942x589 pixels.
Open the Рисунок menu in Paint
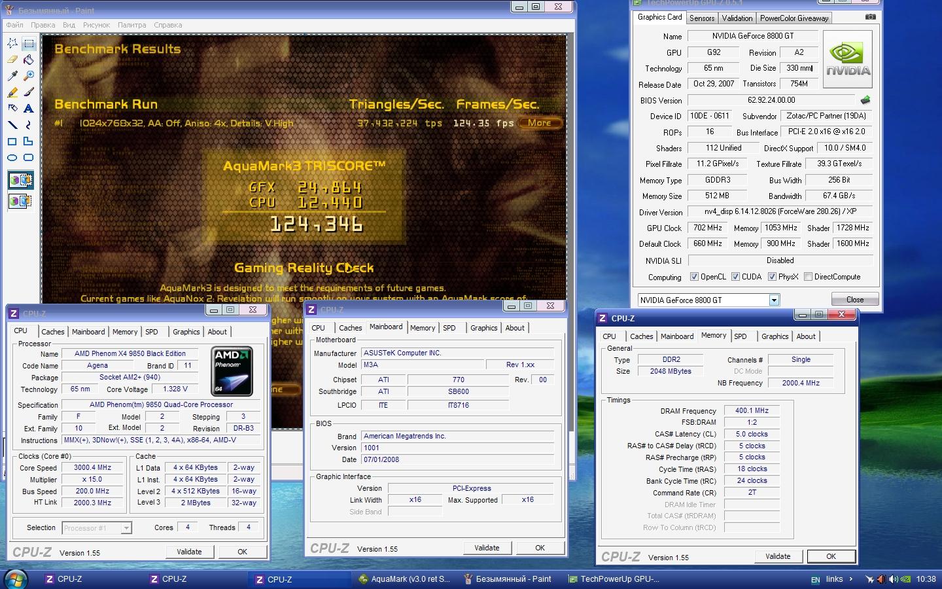point(97,25)
